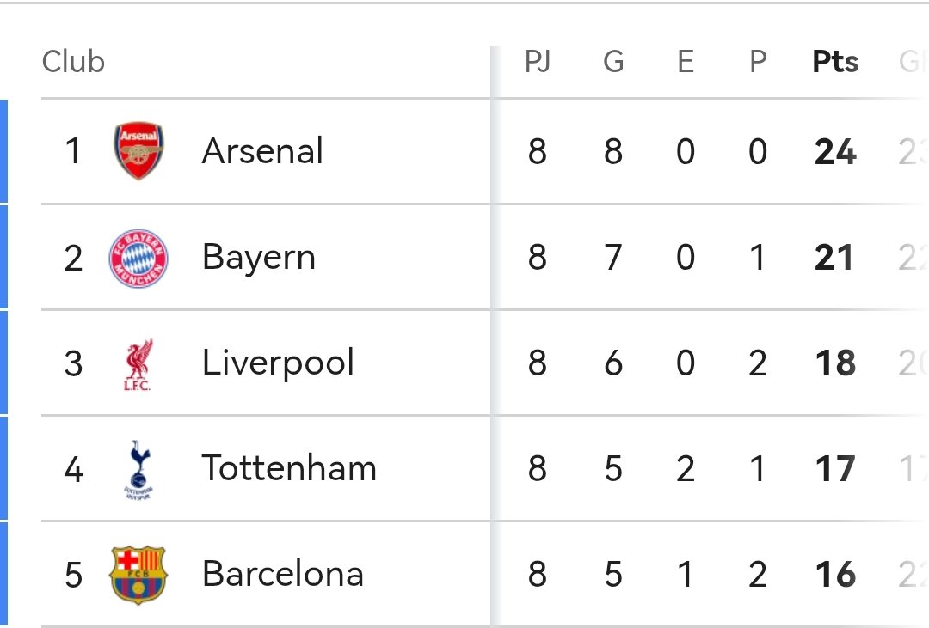Click Bayern's 21 points value
929x628 pixels.
pos(834,258)
